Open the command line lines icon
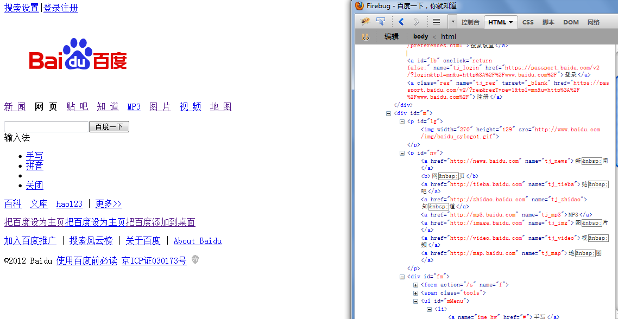The height and width of the screenshot is (319, 618). (x=436, y=22)
